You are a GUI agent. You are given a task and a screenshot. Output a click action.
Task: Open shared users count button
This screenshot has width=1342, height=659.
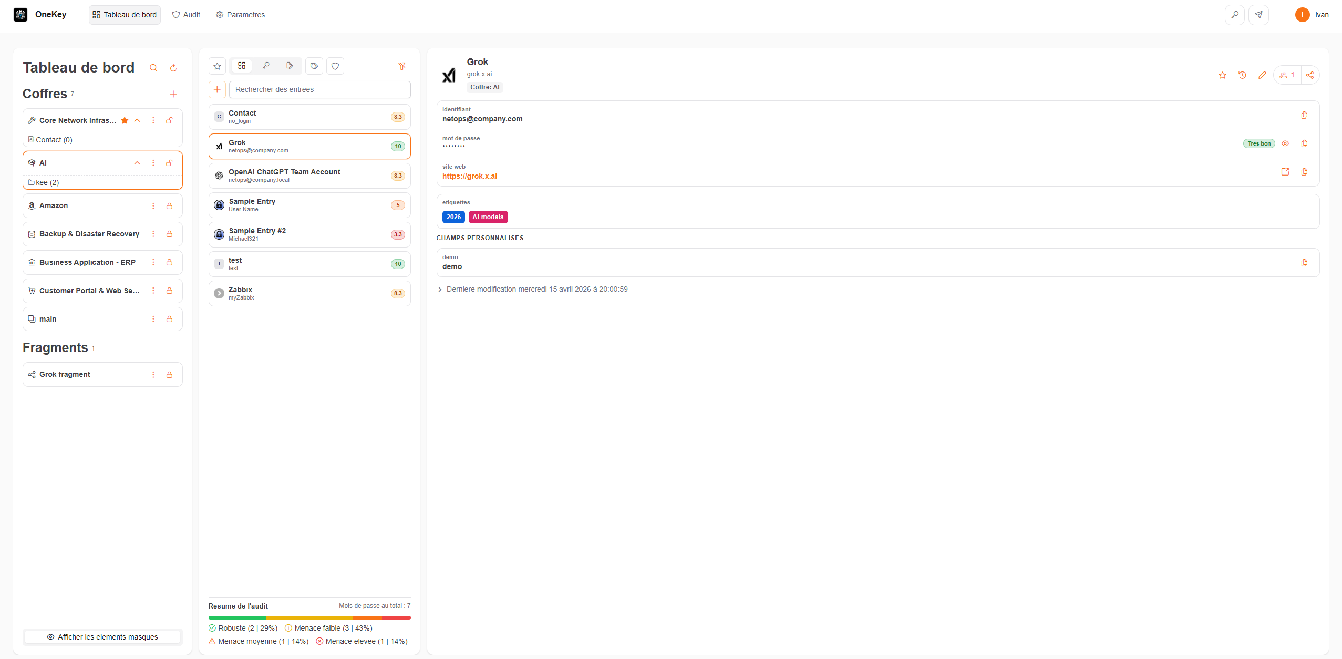coord(1287,75)
